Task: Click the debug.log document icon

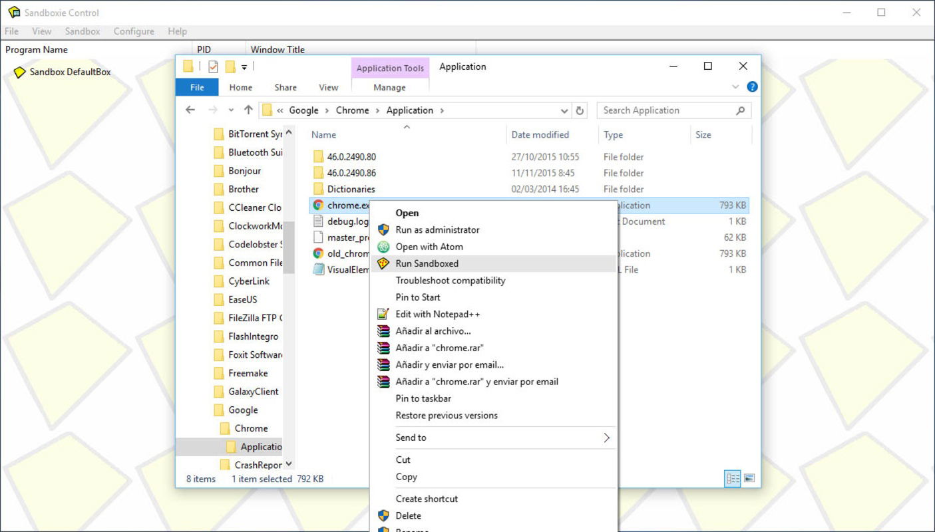Action: pos(318,221)
